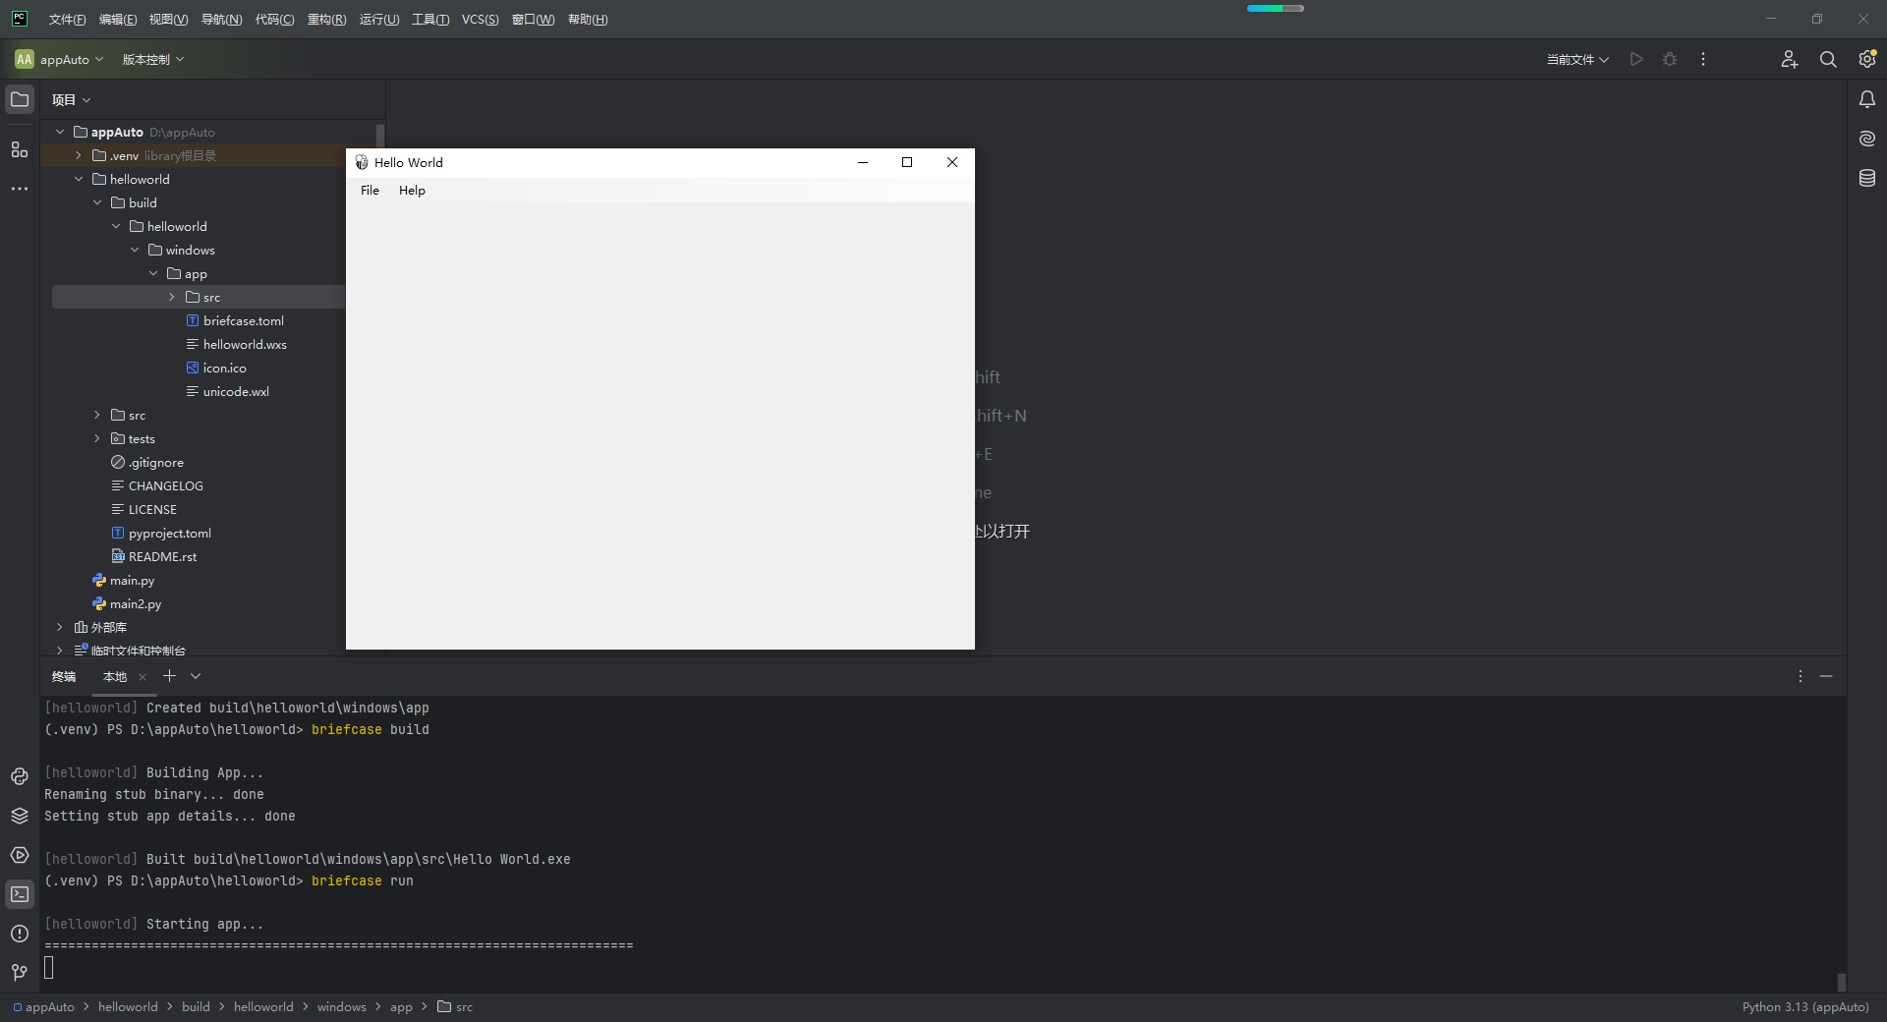Open the Search Everywhere magnifier icon

pyautogui.click(x=1828, y=59)
